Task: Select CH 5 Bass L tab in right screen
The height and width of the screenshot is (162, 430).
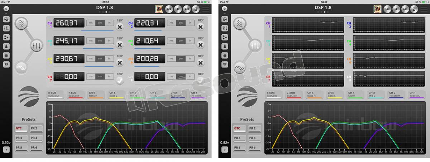Action: pos(335,95)
